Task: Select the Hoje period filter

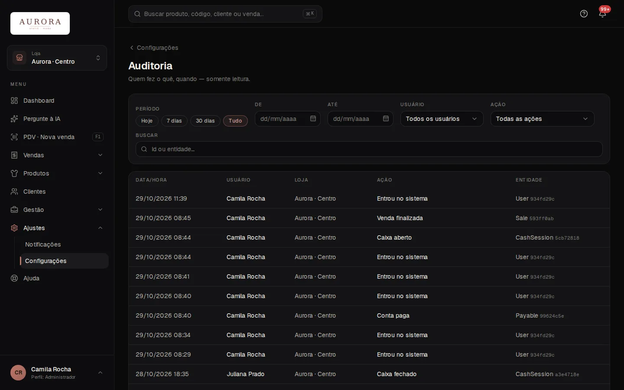Action: 147,121
